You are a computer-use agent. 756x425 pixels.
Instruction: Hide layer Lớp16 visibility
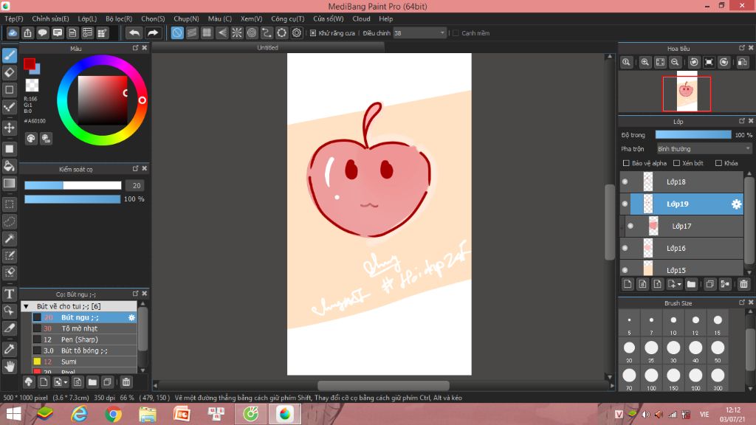click(625, 248)
